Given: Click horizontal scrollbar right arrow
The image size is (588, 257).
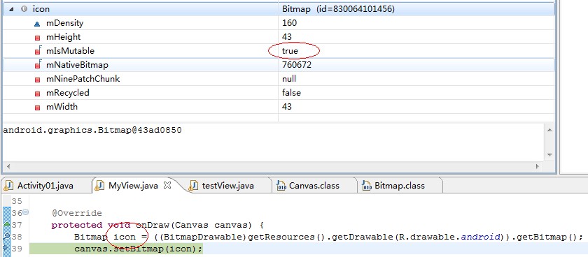Looking at the screenshot, I should tap(537, 166).
